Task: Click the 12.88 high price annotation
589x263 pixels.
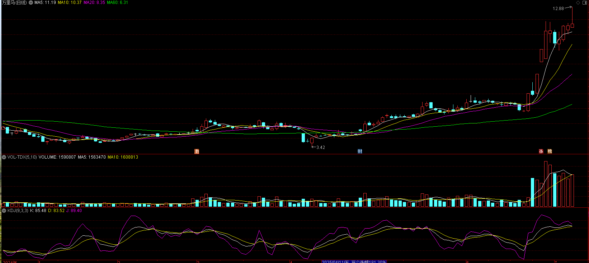Action: point(558,9)
